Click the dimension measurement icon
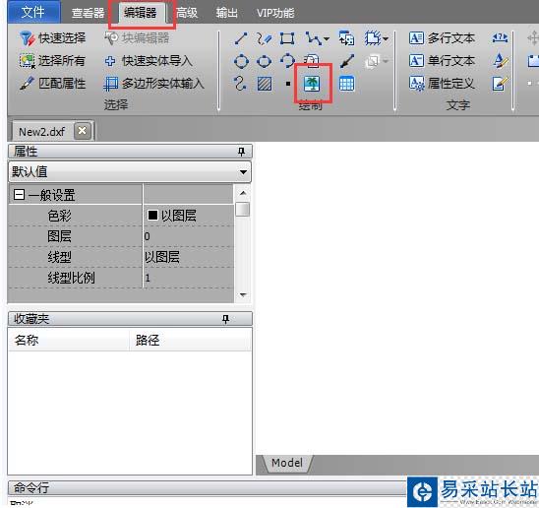539x508 pixels. pyautogui.click(x=500, y=37)
